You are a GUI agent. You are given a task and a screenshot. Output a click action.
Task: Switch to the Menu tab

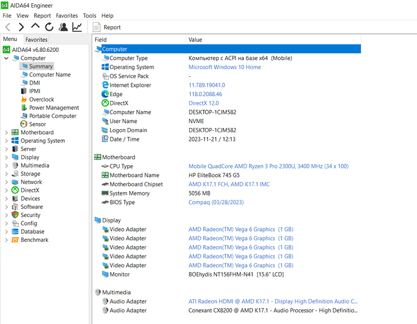coord(10,39)
